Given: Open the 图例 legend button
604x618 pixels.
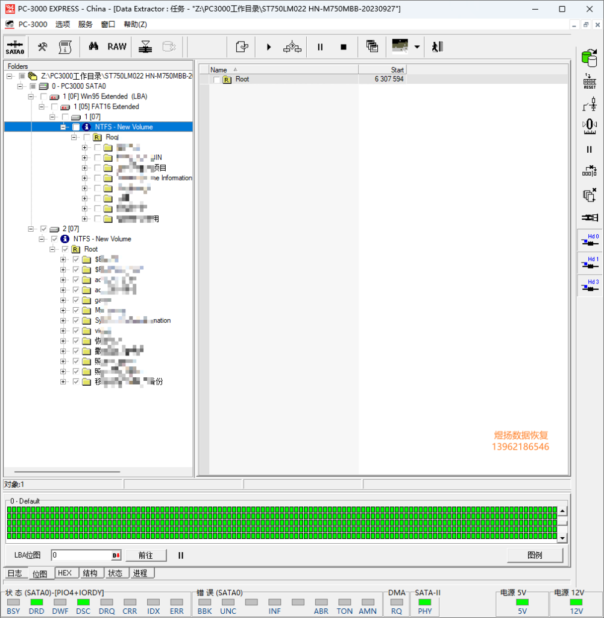Looking at the screenshot, I should point(535,555).
